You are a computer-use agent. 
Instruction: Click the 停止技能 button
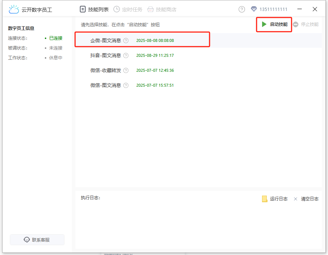point(306,24)
